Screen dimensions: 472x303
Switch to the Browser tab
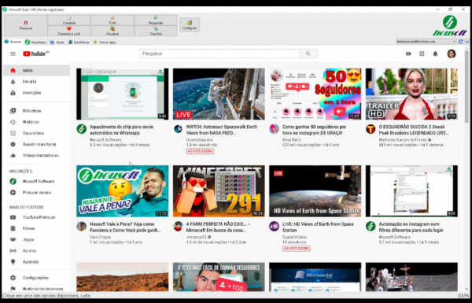pyautogui.click(x=13, y=42)
